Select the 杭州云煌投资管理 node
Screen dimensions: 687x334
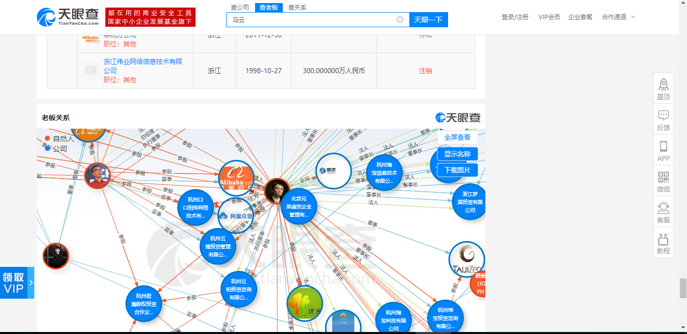click(x=218, y=246)
